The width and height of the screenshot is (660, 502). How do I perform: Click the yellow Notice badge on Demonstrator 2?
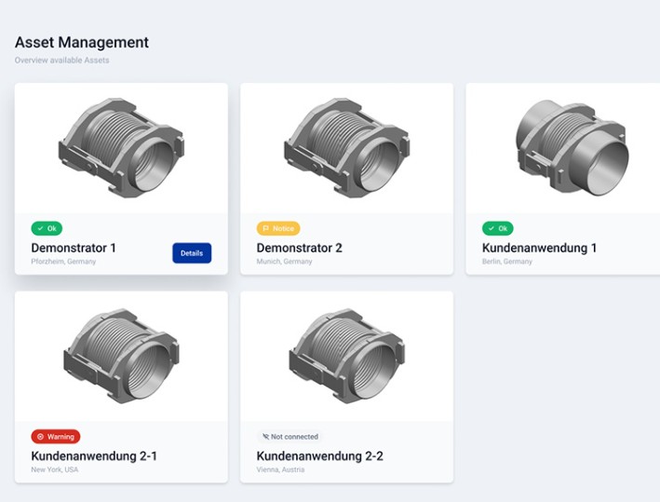278,228
